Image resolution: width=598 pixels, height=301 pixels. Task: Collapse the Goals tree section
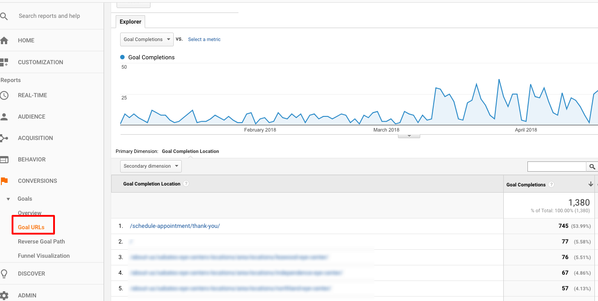[x=8, y=199]
